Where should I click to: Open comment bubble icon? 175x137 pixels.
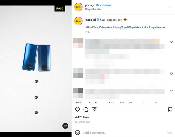[86, 110]
